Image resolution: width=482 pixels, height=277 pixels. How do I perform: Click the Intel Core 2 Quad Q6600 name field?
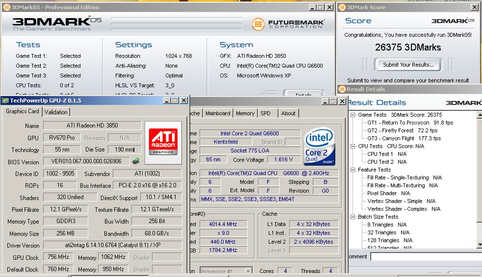click(x=250, y=133)
